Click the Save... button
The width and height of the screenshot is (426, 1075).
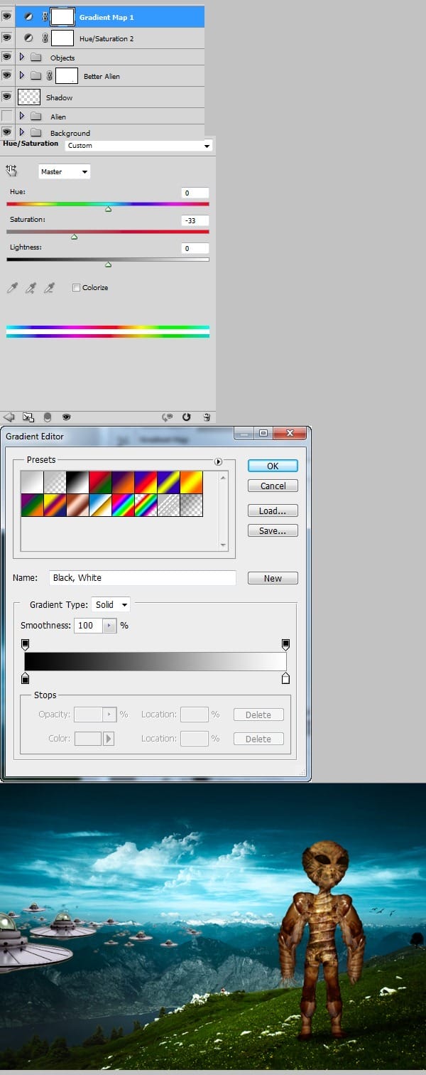[x=273, y=530]
